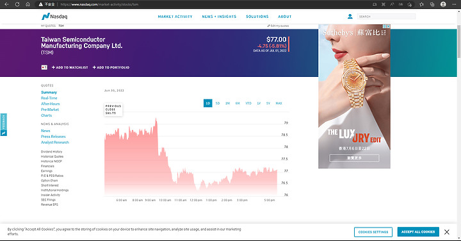Close the Sotheby's advertisement with the X
Screen dimensions: 461x241
pyautogui.click(x=388, y=26)
